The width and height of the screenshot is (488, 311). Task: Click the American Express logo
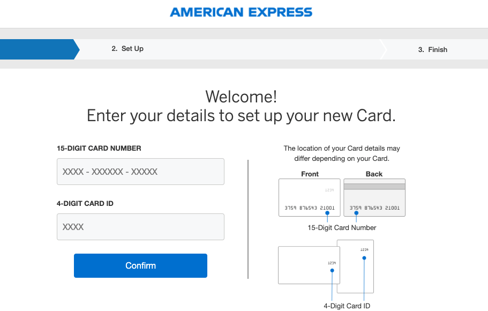click(241, 11)
